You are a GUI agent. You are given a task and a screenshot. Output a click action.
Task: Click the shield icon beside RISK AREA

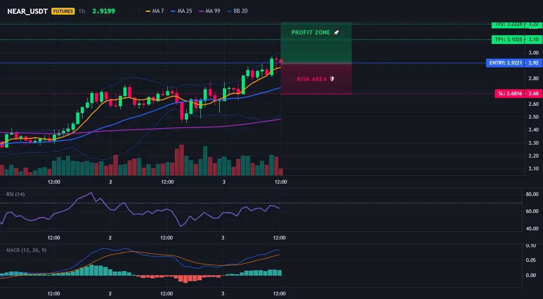pyautogui.click(x=332, y=79)
